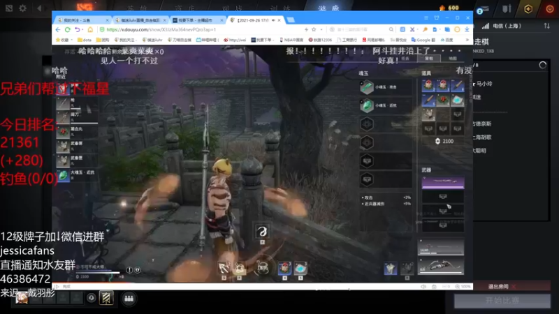Viewport: 559px width, 314px height.
Task: Click the orange key password icon in the browser toolbar
Action: (426, 29)
